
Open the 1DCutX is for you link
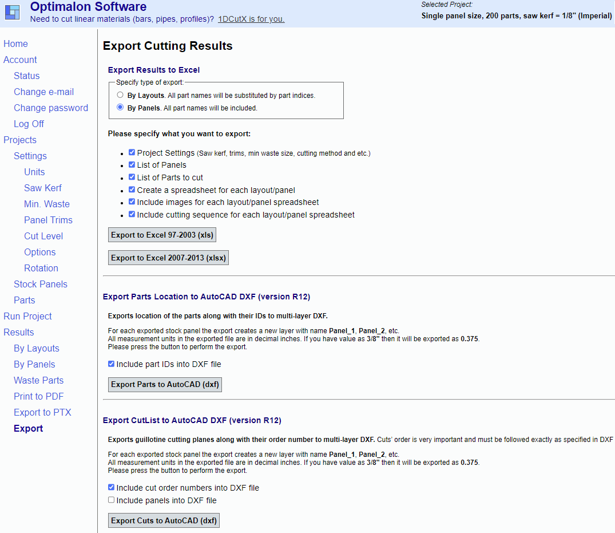click(251, 19)
